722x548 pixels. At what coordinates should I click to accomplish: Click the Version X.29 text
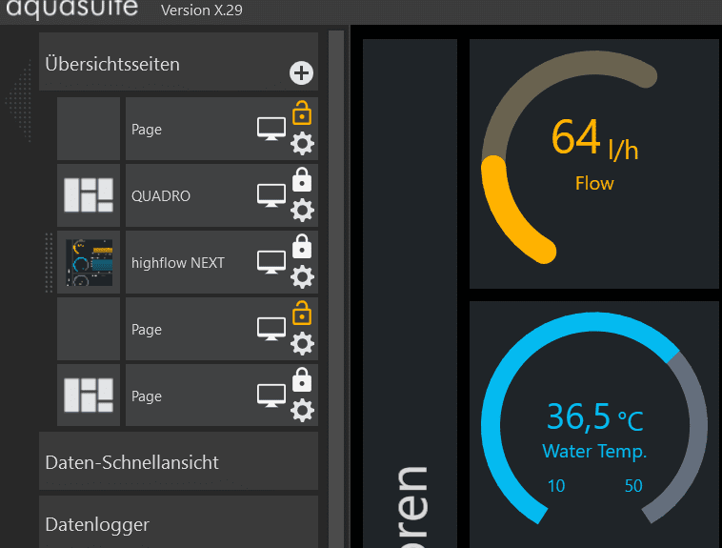202,10
